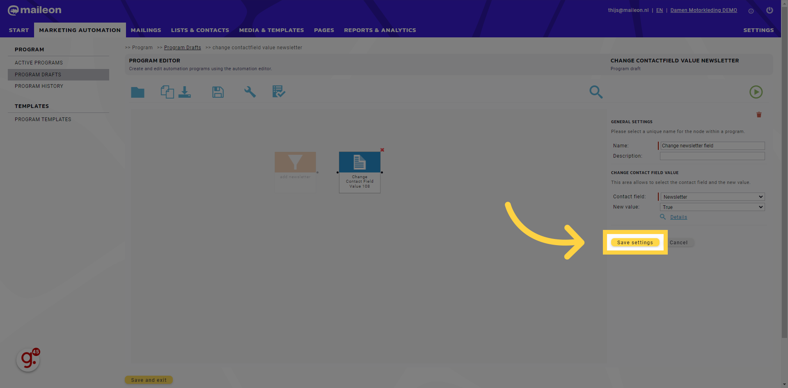Click the info icon in top header
Viewport: 788px width, 388px height.
[x=751, y=11]
